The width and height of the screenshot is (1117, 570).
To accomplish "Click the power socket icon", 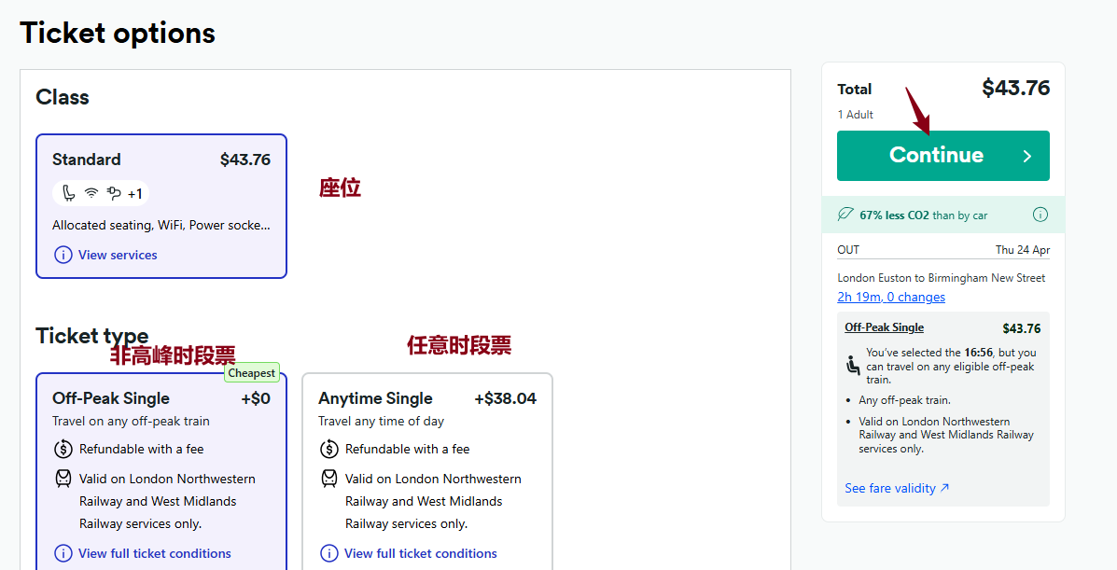I will pyautogui.click(x=114, y=193).
